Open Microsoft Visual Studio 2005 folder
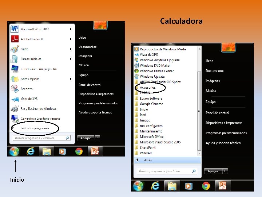The image size is (262, 197). coord(160,142)
